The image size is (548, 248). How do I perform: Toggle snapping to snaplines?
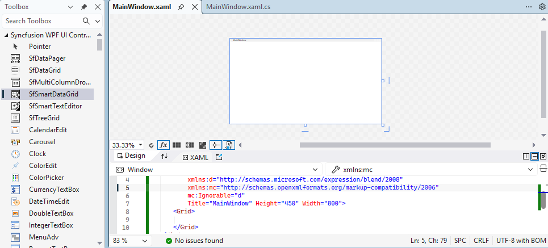215,145
